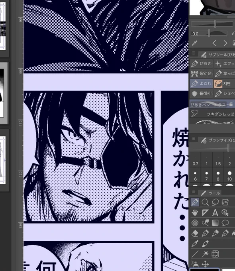Choose the 지면 sub tool group
Screen dimensions: 235x271
pos(224,84)
